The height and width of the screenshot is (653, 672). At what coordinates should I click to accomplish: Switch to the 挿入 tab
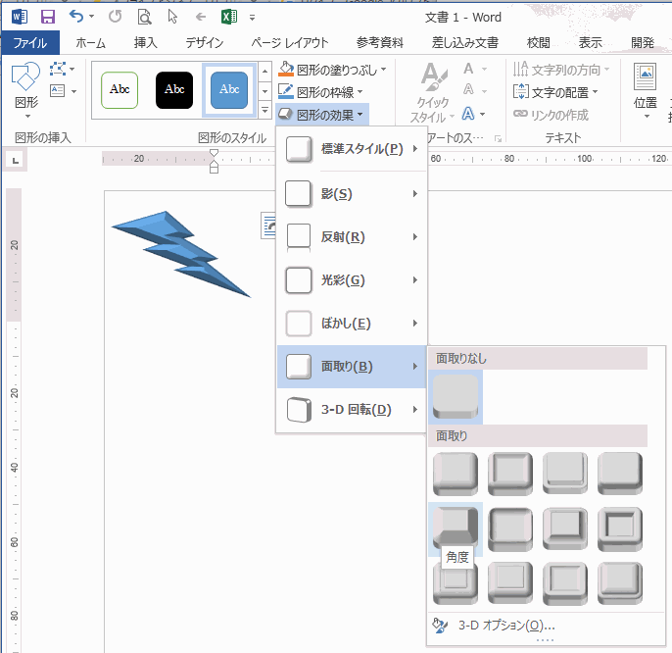pyautogui.click(x=145, y=42)
